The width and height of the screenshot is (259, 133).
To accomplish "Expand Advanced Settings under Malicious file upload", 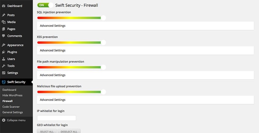I will 53,100.
